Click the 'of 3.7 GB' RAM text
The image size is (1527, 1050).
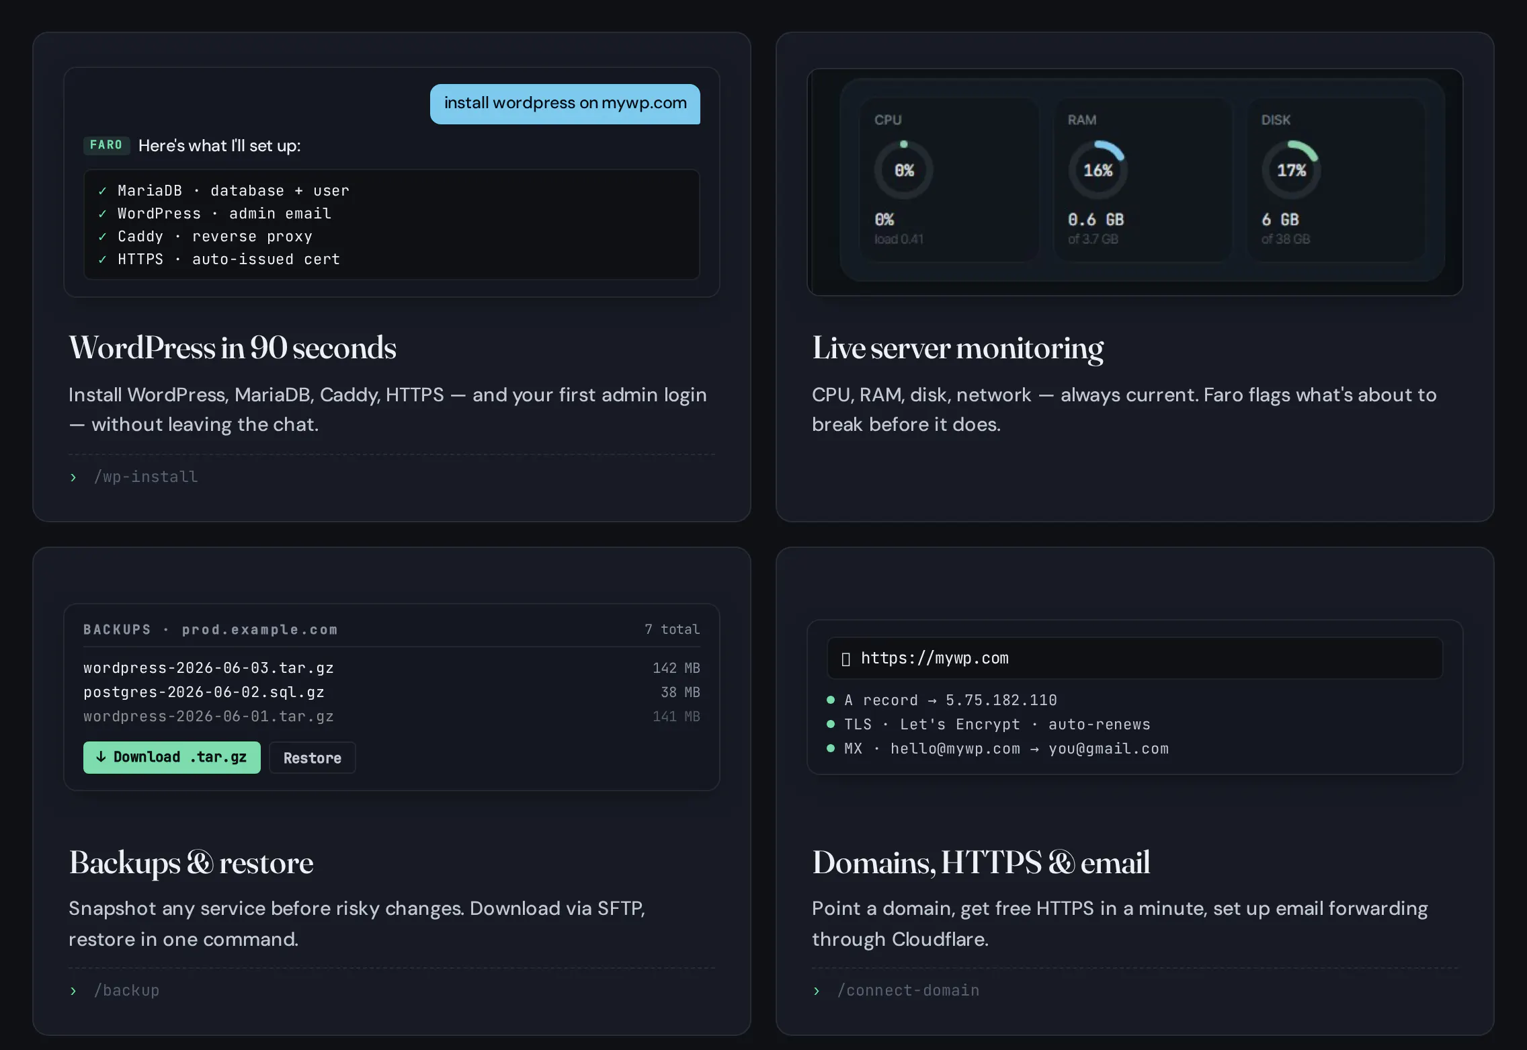1093,239
